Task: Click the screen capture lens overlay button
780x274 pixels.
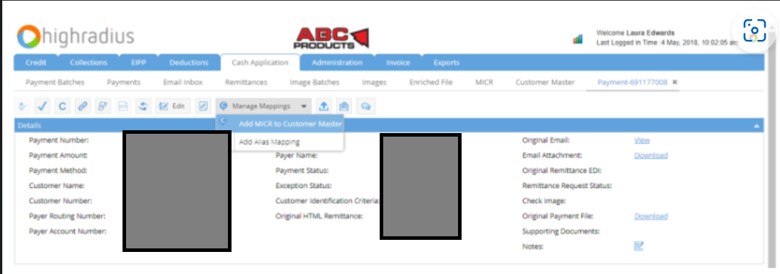Action: [754, 31]
